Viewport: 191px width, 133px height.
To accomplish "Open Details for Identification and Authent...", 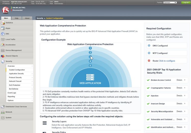I will (179, 127).
